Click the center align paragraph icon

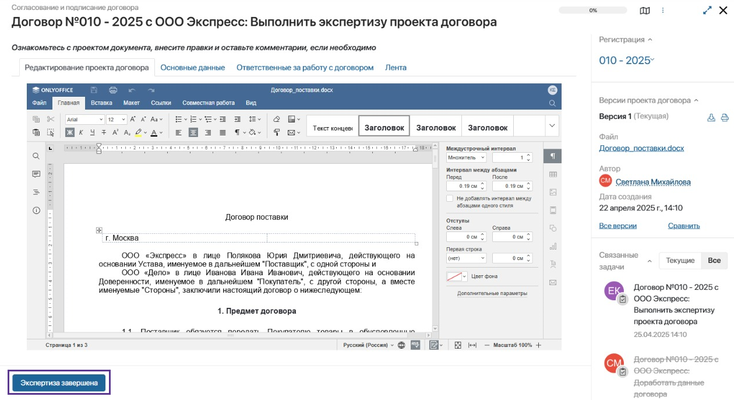tap(193, 132)
